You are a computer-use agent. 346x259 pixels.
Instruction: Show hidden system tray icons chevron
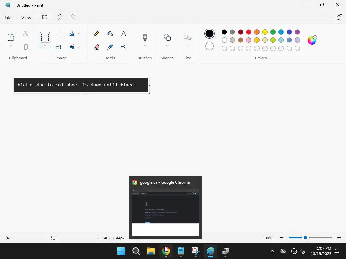[x=272, y=251]
